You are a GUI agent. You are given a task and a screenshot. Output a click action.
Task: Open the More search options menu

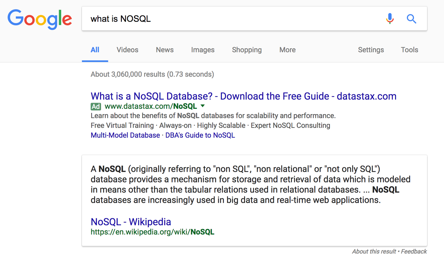pos(287,50)
